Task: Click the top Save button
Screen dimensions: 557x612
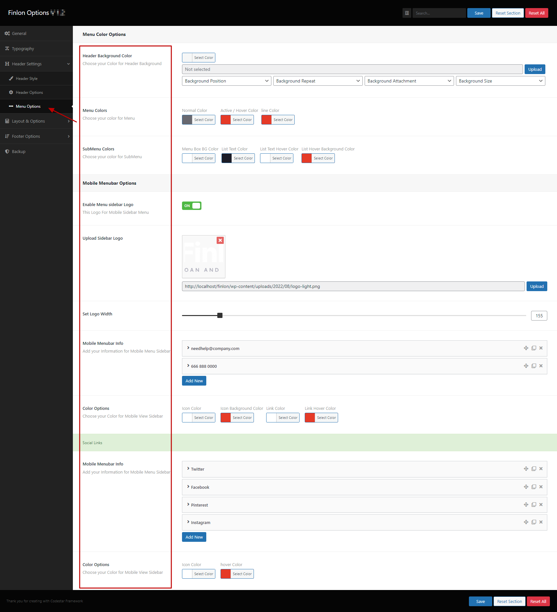Action: 479,13
